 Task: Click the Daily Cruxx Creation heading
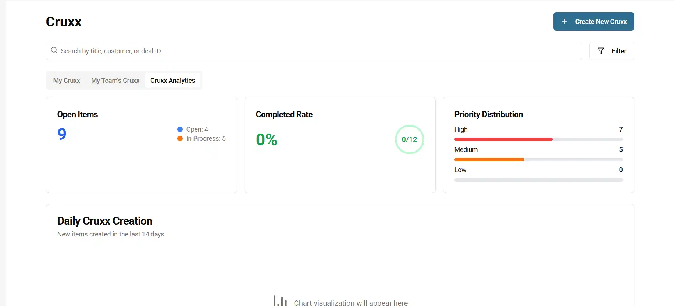coord(105,221)
